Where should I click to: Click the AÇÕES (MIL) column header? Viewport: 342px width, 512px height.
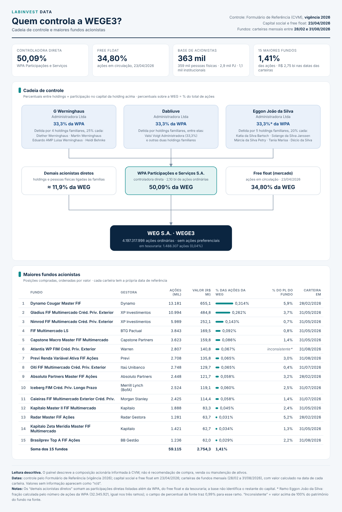[175, 292]
